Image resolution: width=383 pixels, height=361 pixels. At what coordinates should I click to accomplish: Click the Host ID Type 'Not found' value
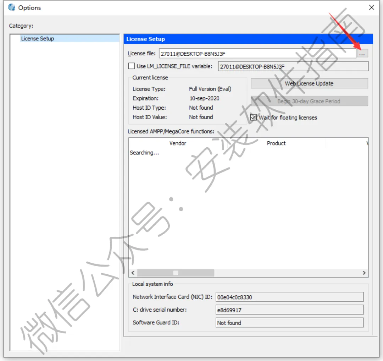tap(201, 108)
